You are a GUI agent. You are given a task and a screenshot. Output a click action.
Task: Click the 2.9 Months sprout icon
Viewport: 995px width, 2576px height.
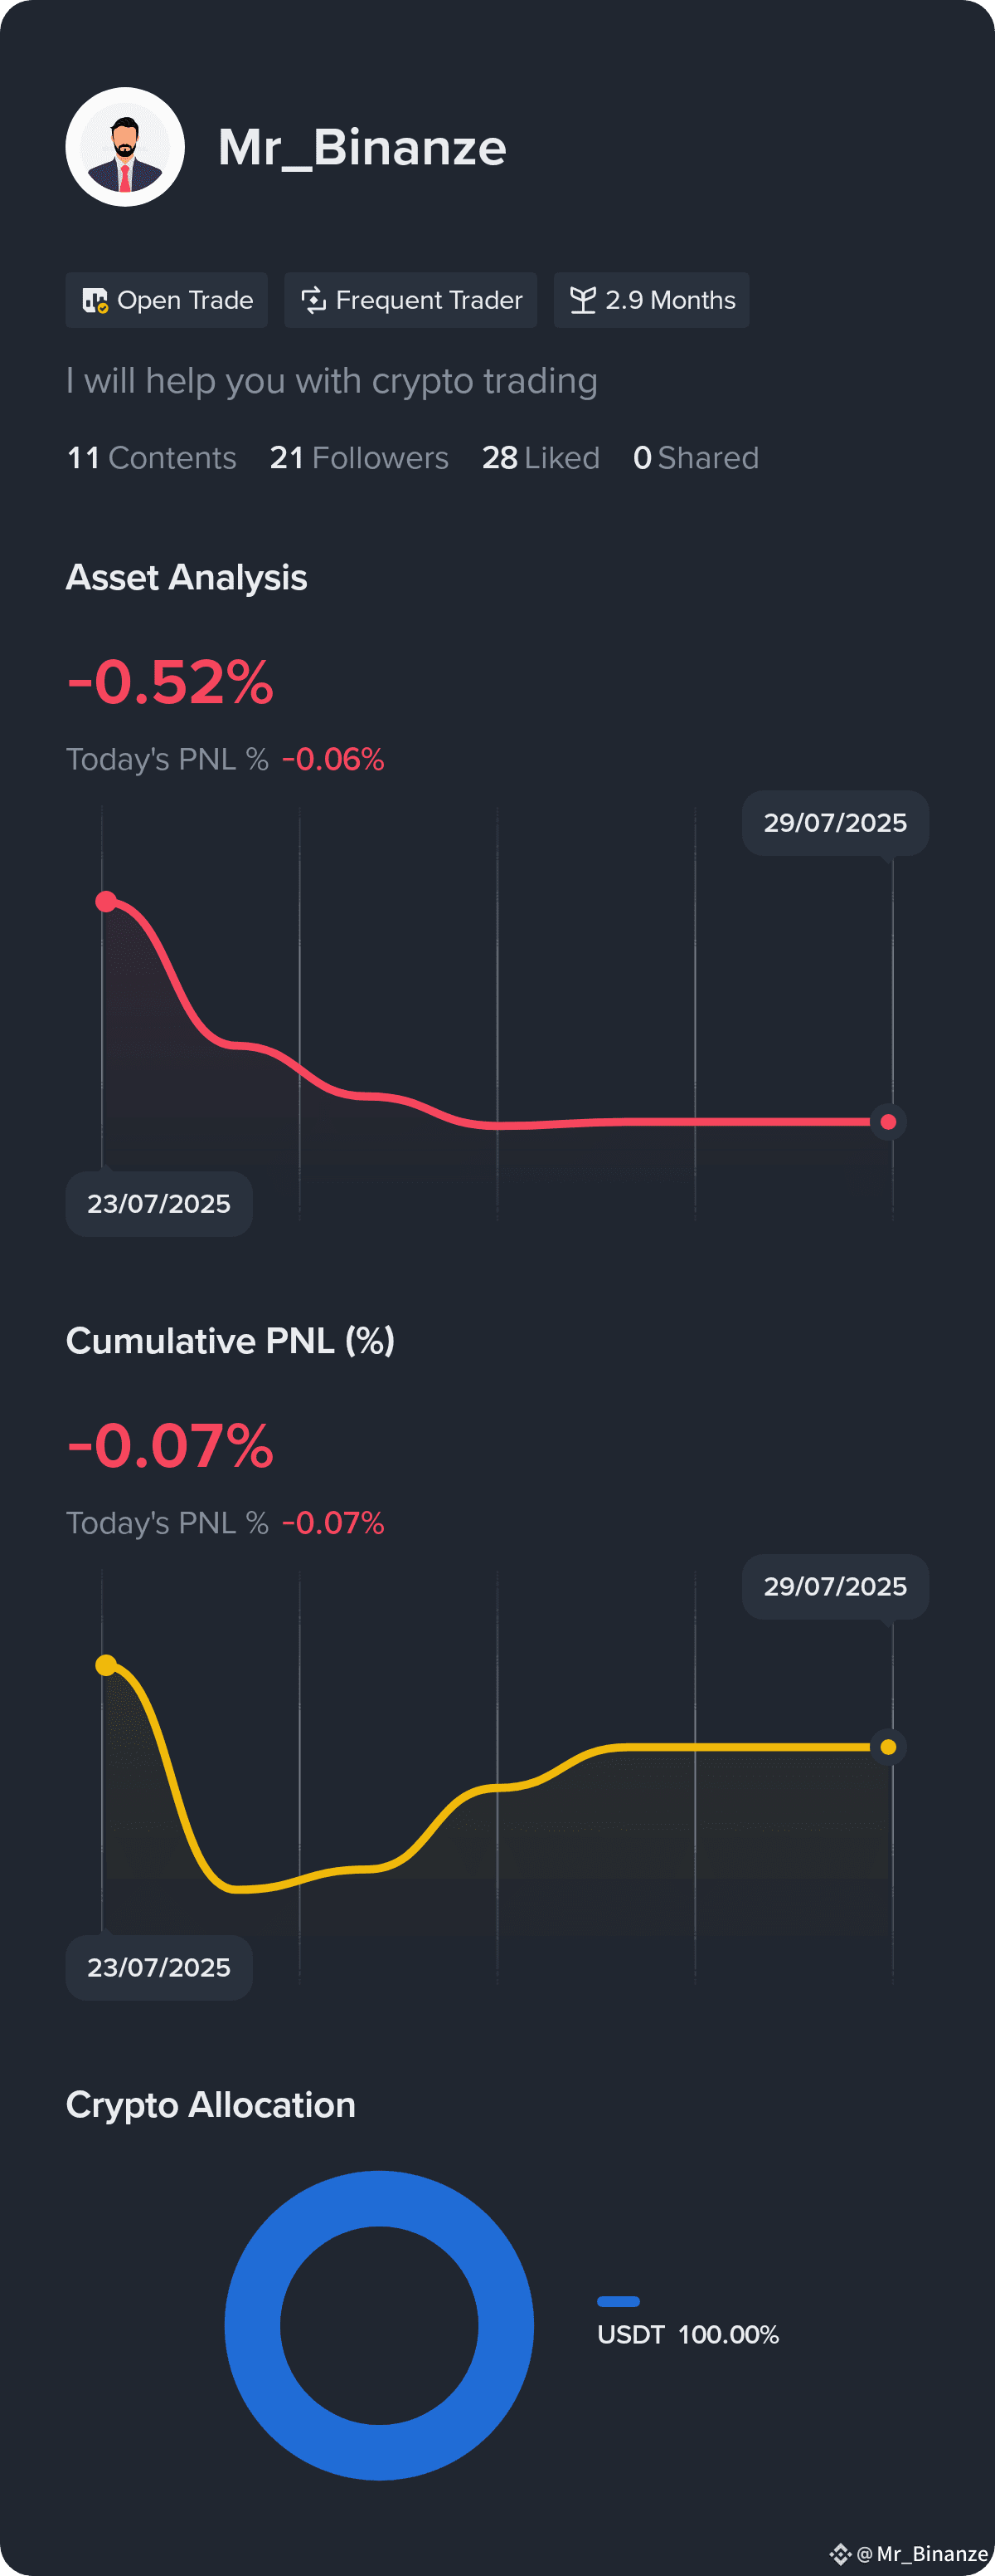point(582,300)
